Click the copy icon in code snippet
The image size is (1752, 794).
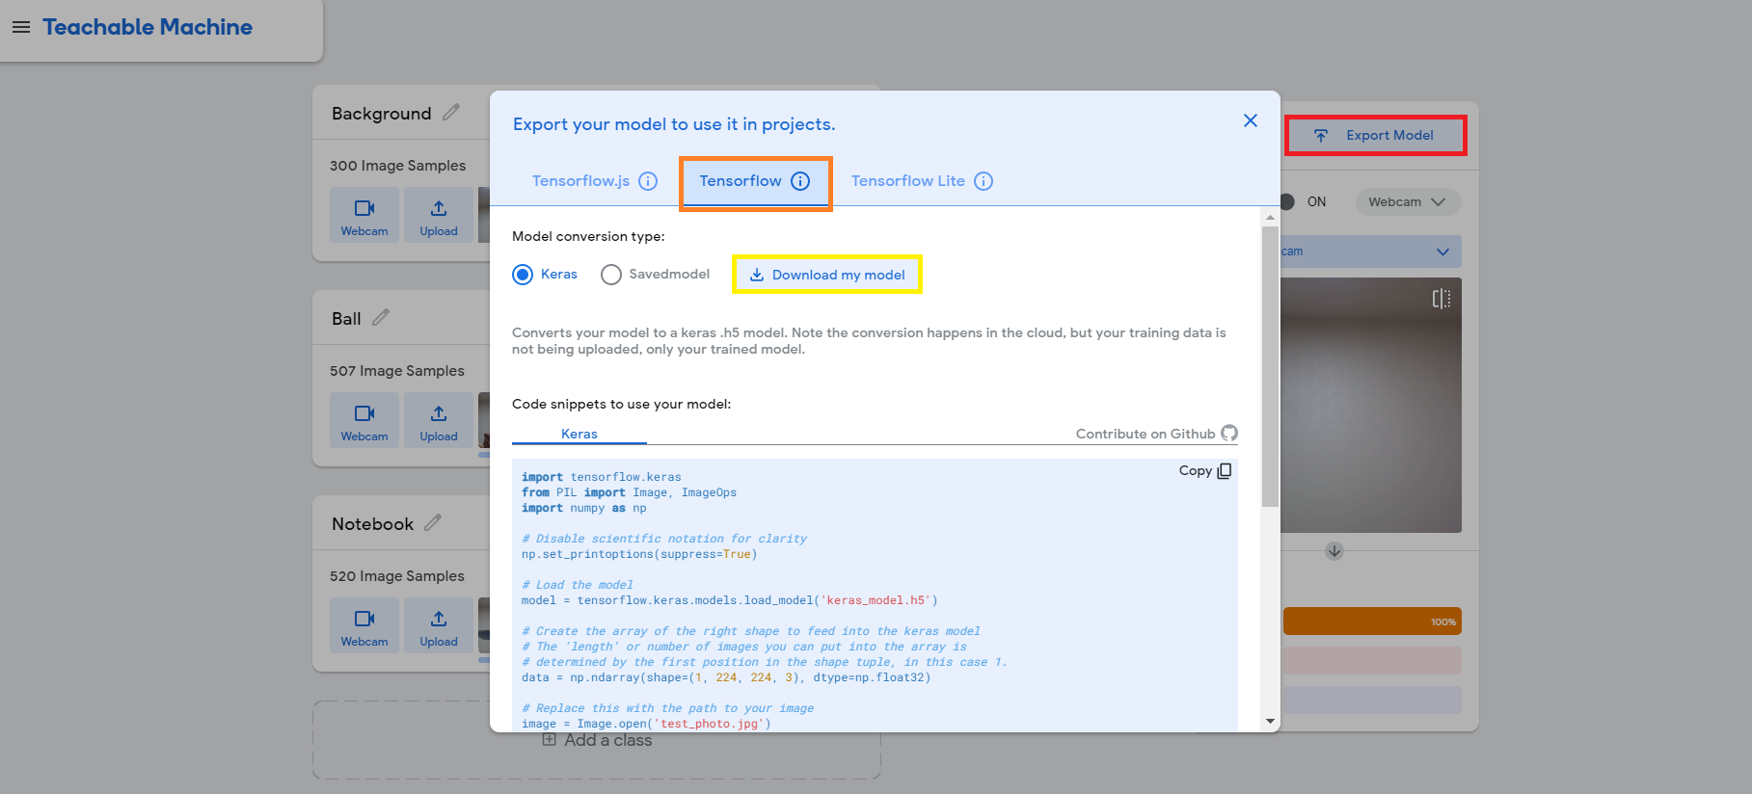click(x=1225, y=471)
